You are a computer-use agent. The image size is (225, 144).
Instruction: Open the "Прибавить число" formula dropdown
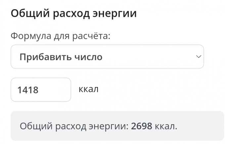[107, 57]
